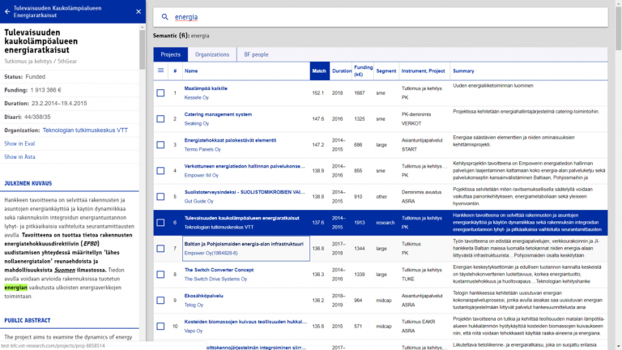
Task: Open organization Vapo Oy
Action: coord(194,331)
